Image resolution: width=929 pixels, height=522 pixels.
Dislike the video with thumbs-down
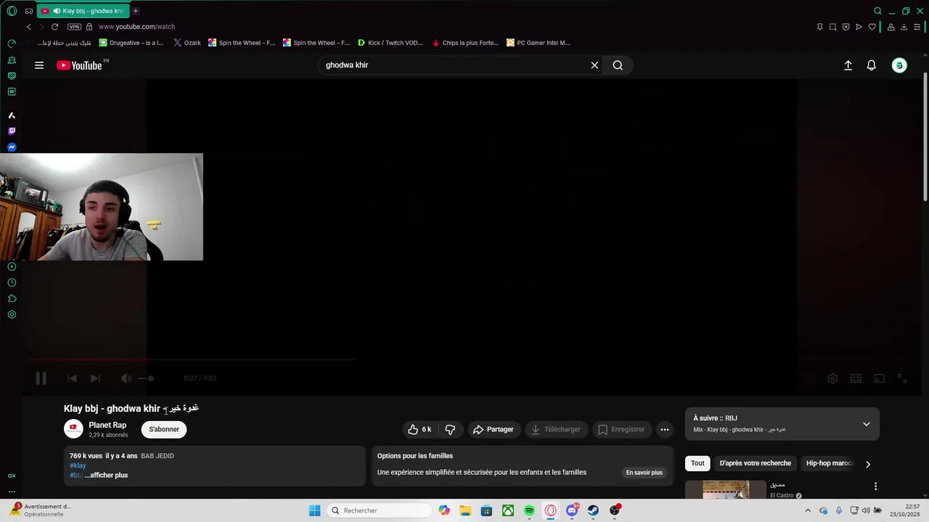click(450, 429)
